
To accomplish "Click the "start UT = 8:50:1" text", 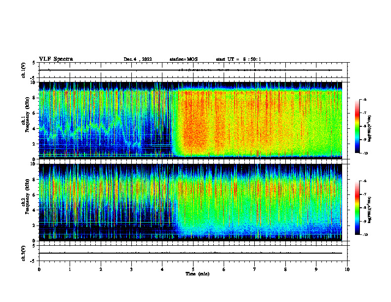I will (x=238, y=59).
